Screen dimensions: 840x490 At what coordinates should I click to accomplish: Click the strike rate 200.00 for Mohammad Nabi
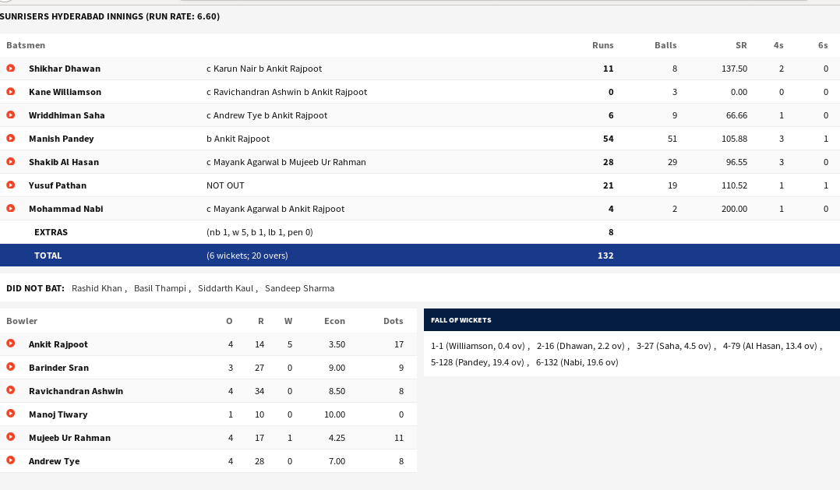pyautogui.click(x=734, y=209)
